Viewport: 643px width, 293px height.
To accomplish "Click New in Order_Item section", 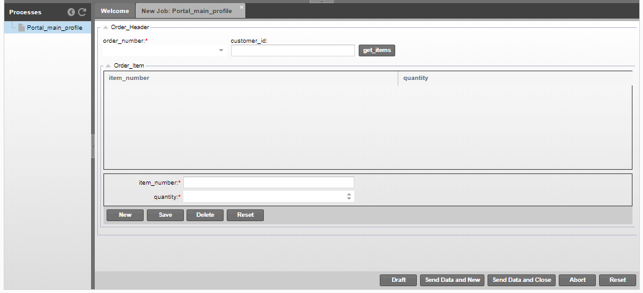I will click(125, 215).
